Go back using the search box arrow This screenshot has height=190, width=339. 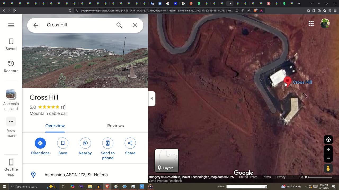36,25
